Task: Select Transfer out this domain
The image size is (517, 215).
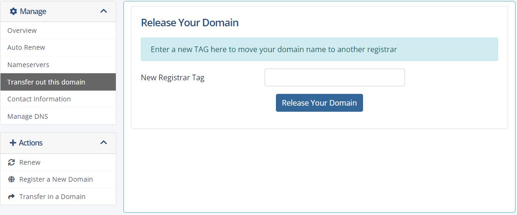Action: [58, 82]
